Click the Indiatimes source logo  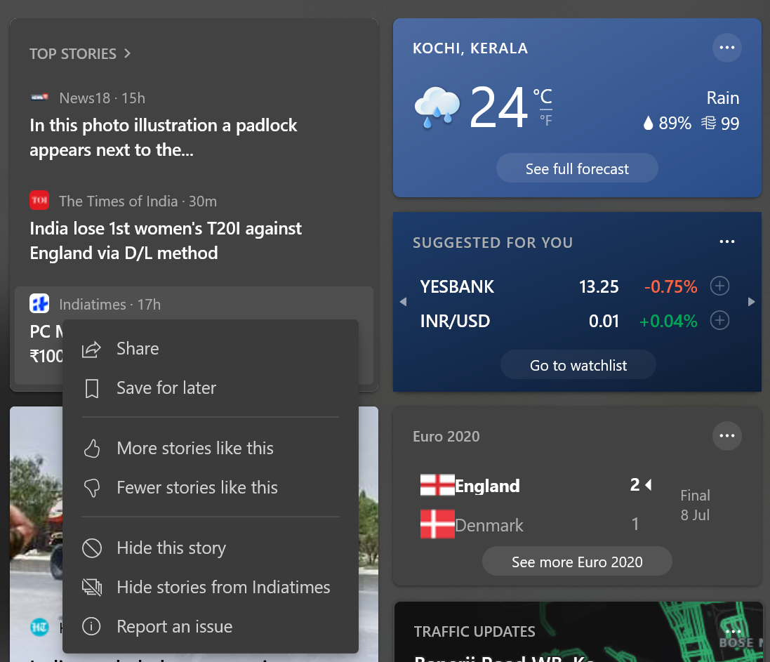click(x=39, y=303)
